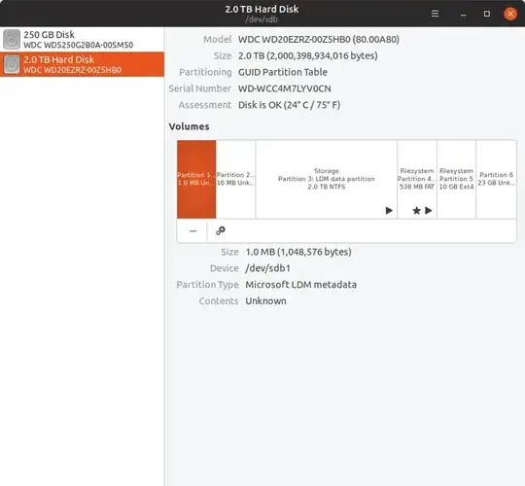Click the play icon beside the star in Partition 4
Viewport: 525px width, 486px height.
click(x=428, y=211)
